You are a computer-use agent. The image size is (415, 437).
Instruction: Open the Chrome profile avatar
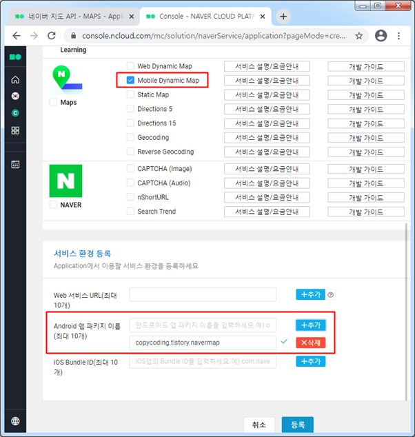coord(381,36)
